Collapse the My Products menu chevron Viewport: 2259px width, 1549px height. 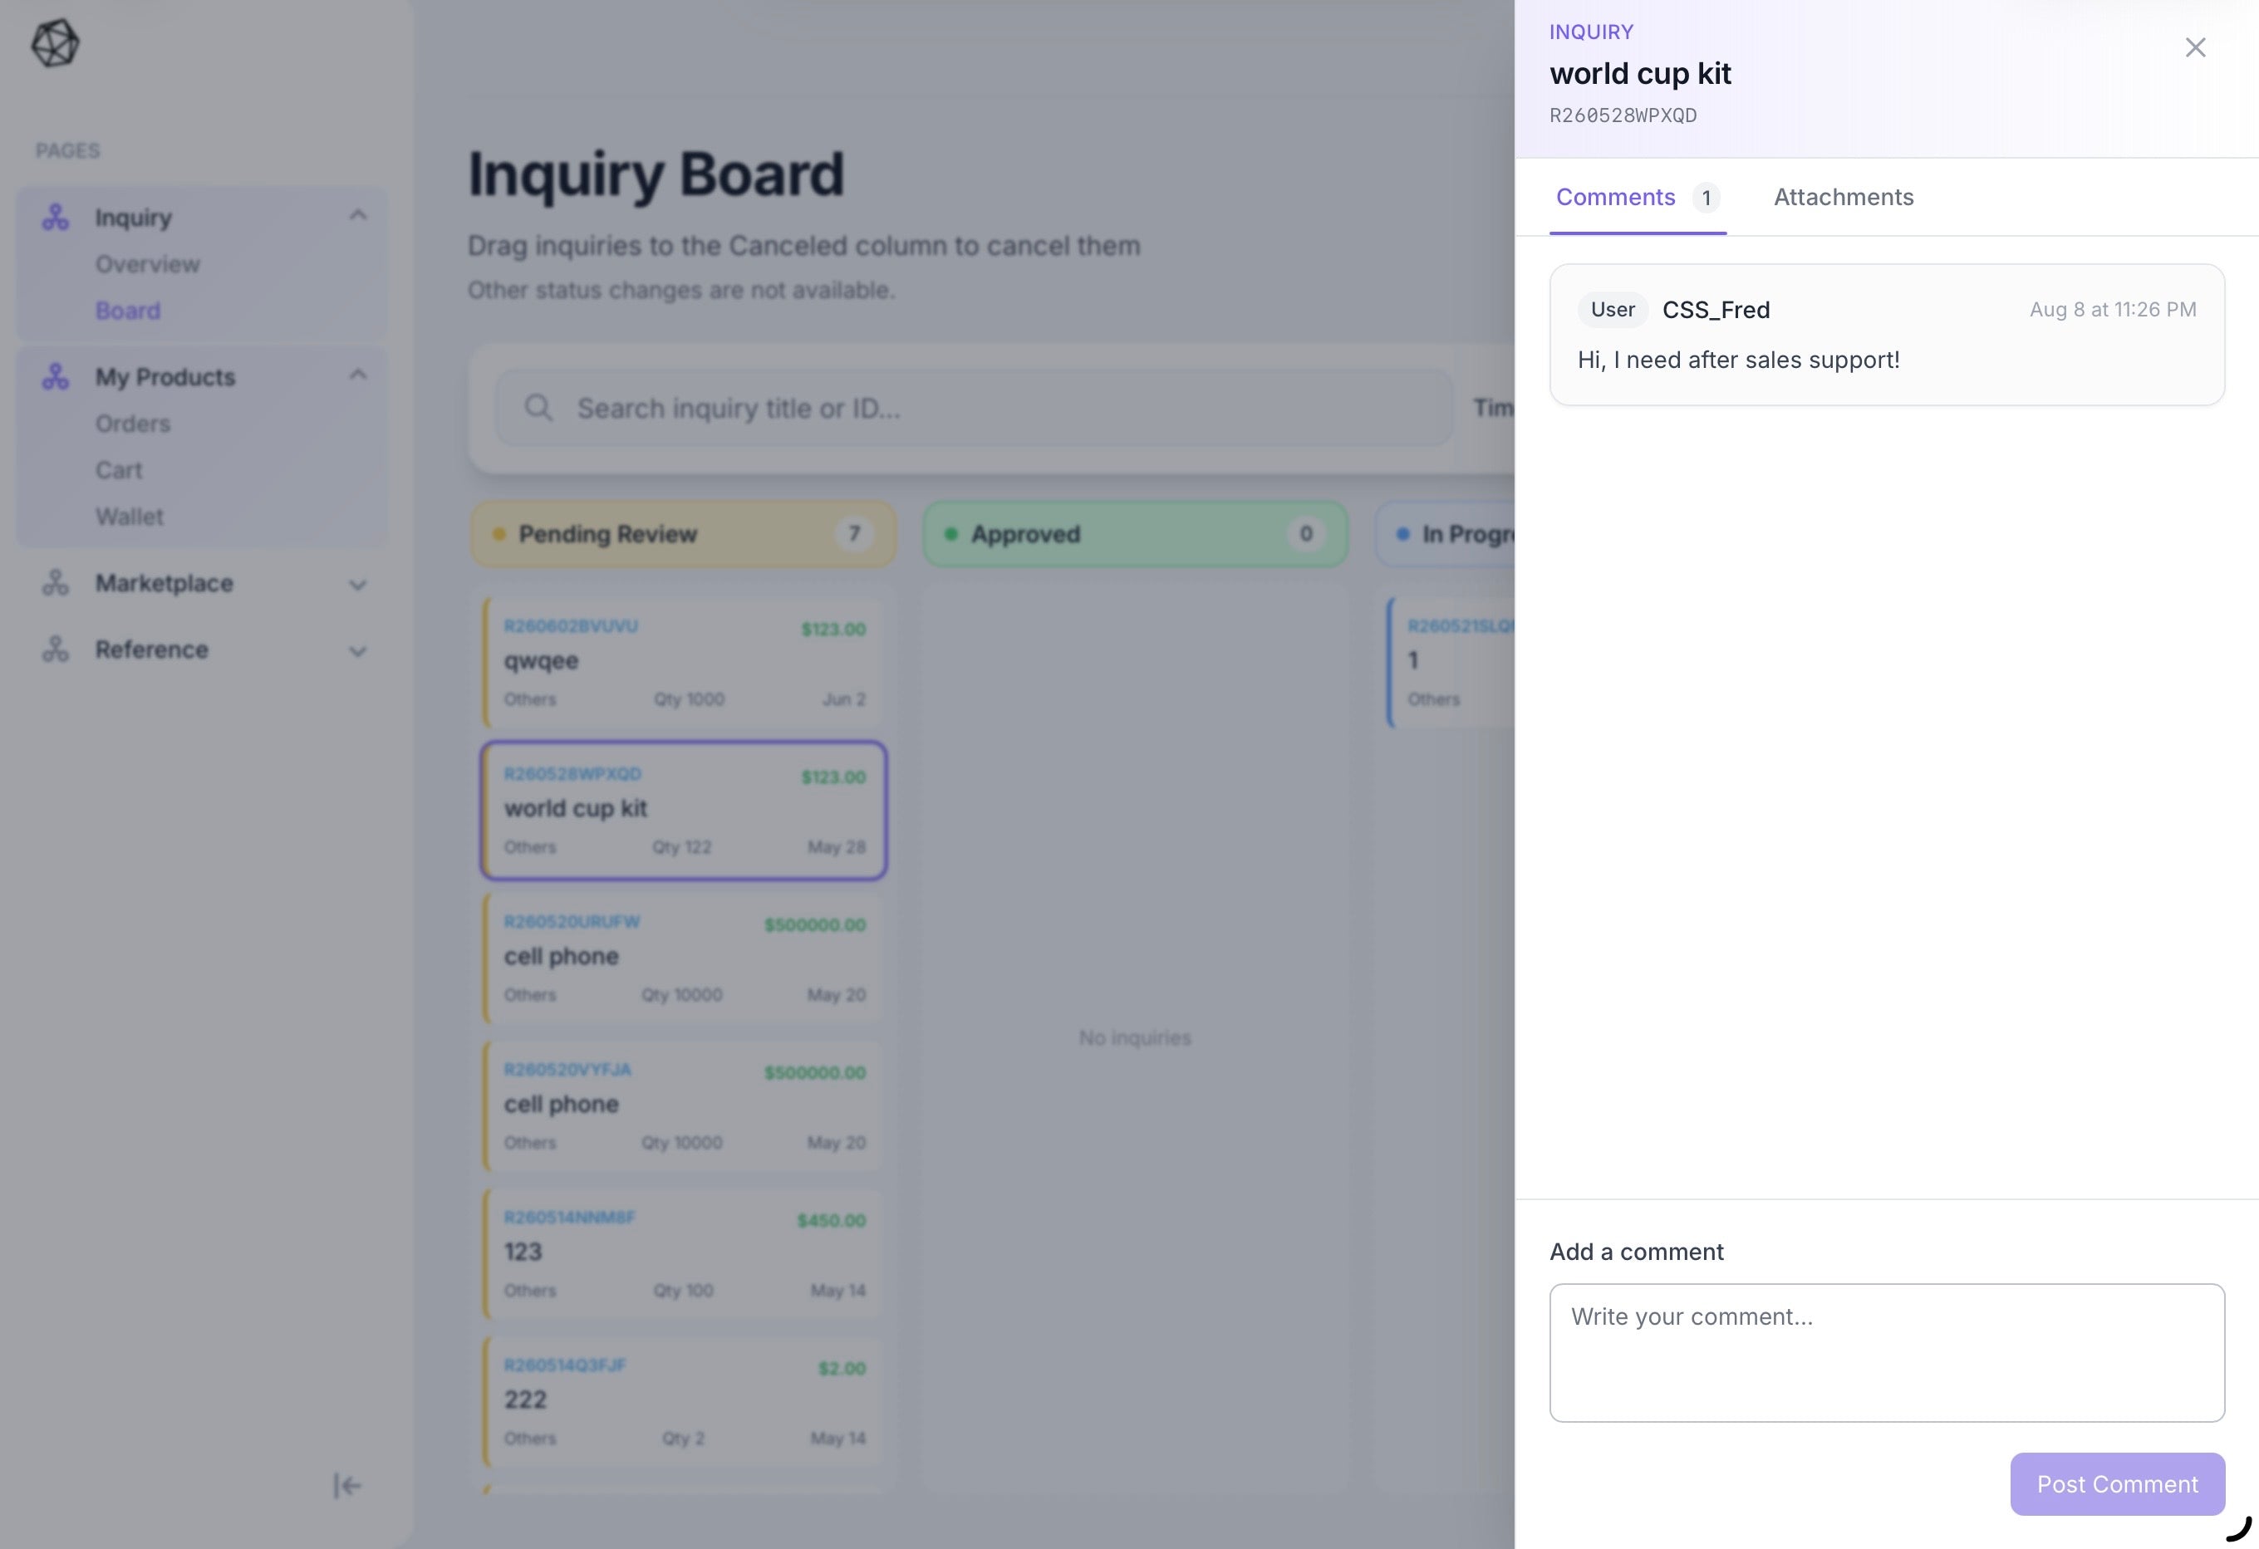(x=358, y=375)
